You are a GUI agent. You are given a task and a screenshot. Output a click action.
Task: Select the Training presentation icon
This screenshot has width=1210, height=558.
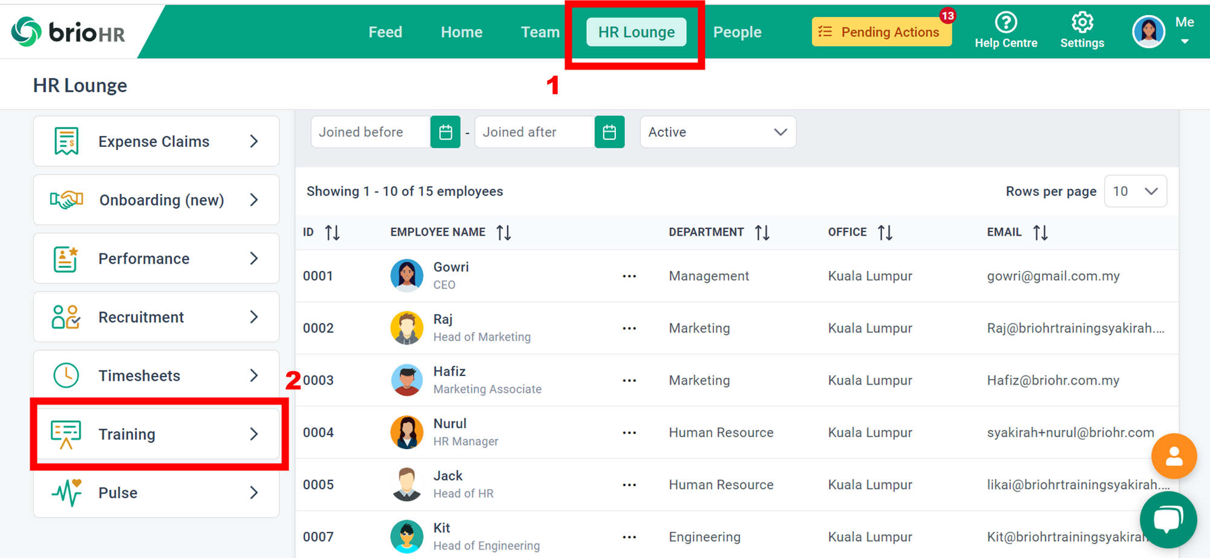pyautogui.click(x=65, y=433)
